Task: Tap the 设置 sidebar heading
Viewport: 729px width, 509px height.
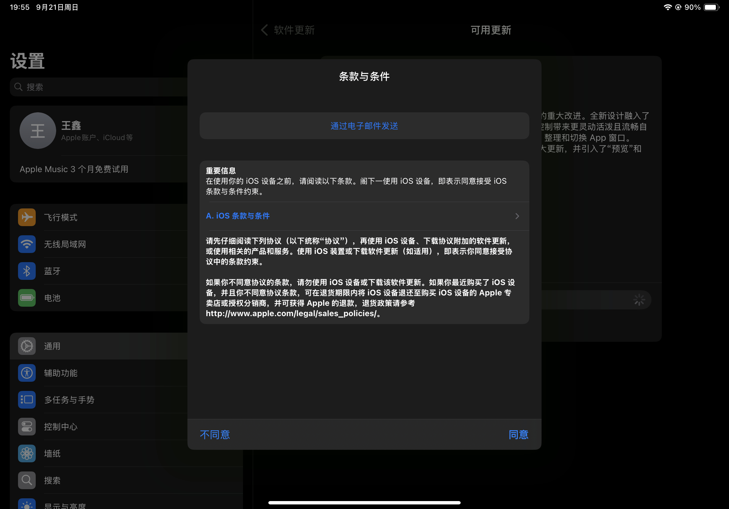Action: pos(27,61)
